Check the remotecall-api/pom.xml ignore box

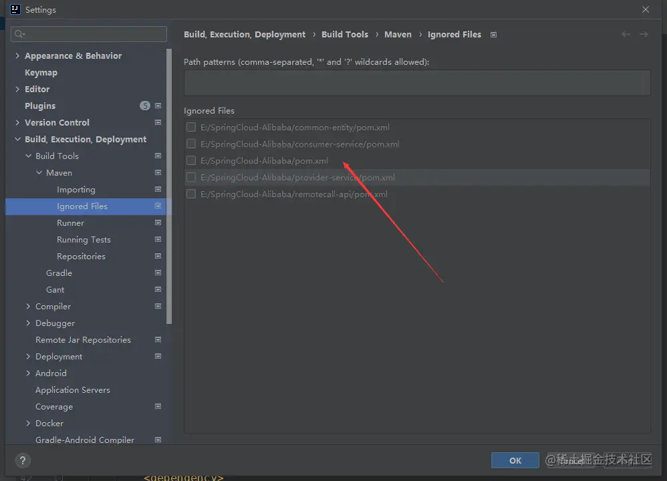[191, 194]
